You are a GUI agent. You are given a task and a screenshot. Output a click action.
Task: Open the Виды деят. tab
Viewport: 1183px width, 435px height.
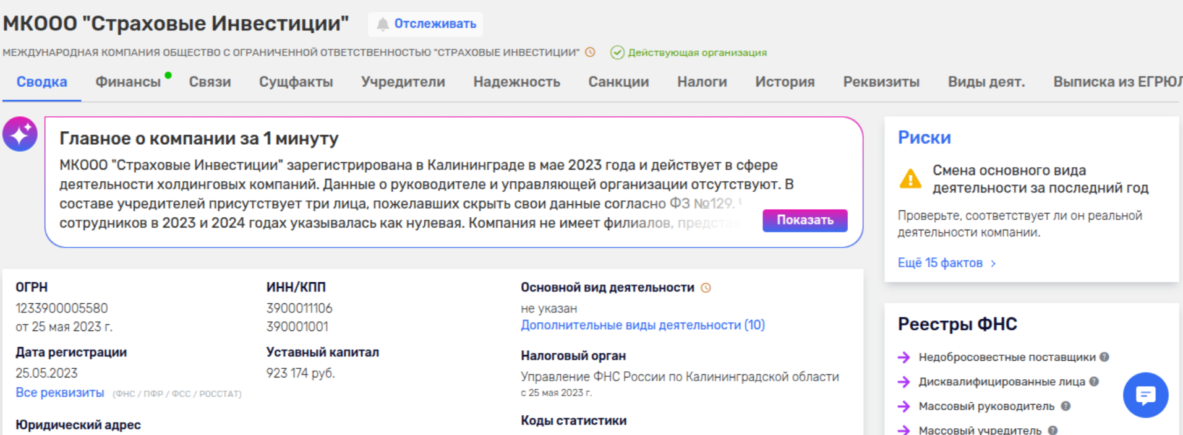986,82
